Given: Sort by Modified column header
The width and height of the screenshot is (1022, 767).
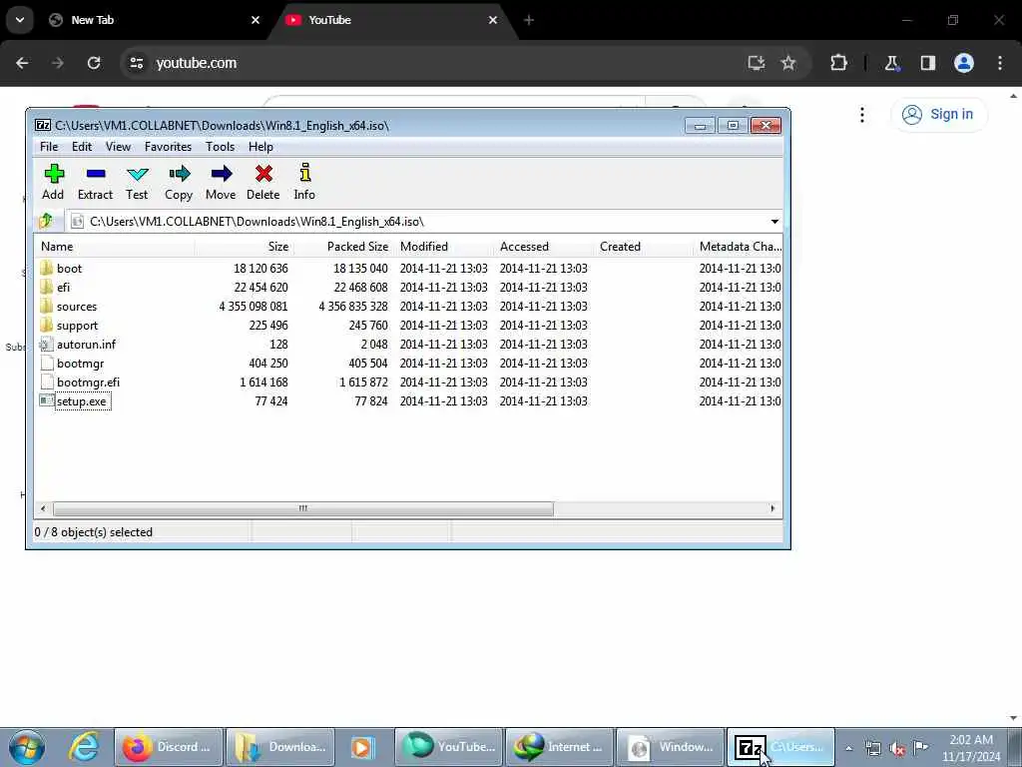Looking at the screenshot, I should coord(443,247).
